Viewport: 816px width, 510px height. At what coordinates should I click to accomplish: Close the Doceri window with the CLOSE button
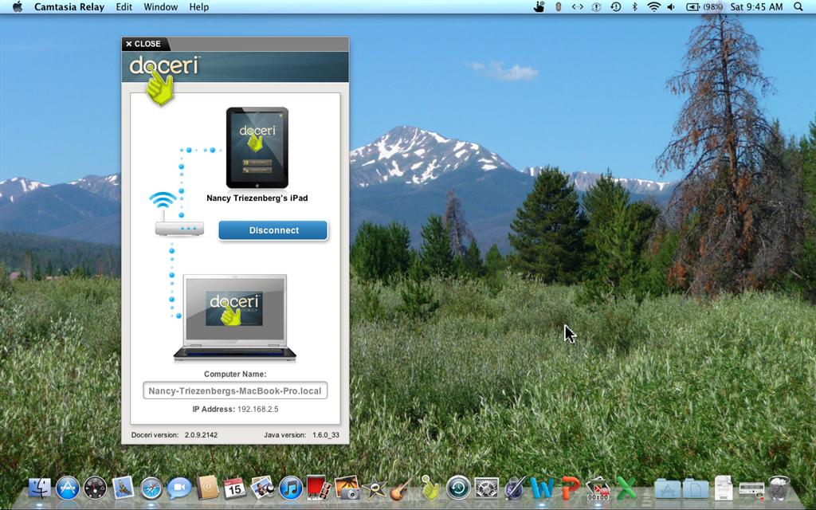click(x=143, y=44)
